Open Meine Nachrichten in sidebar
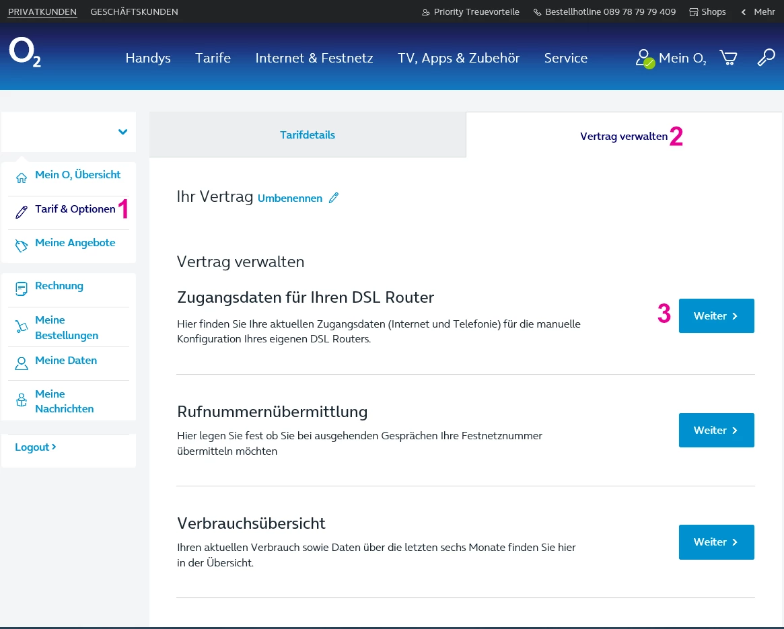 [x=65, y=401]
